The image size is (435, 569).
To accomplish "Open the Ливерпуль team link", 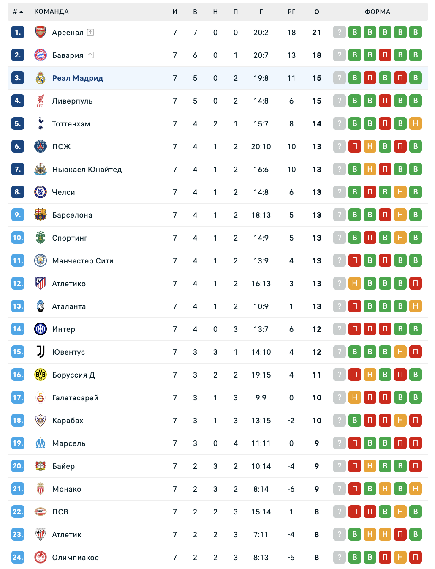I will tap(72, 101).
